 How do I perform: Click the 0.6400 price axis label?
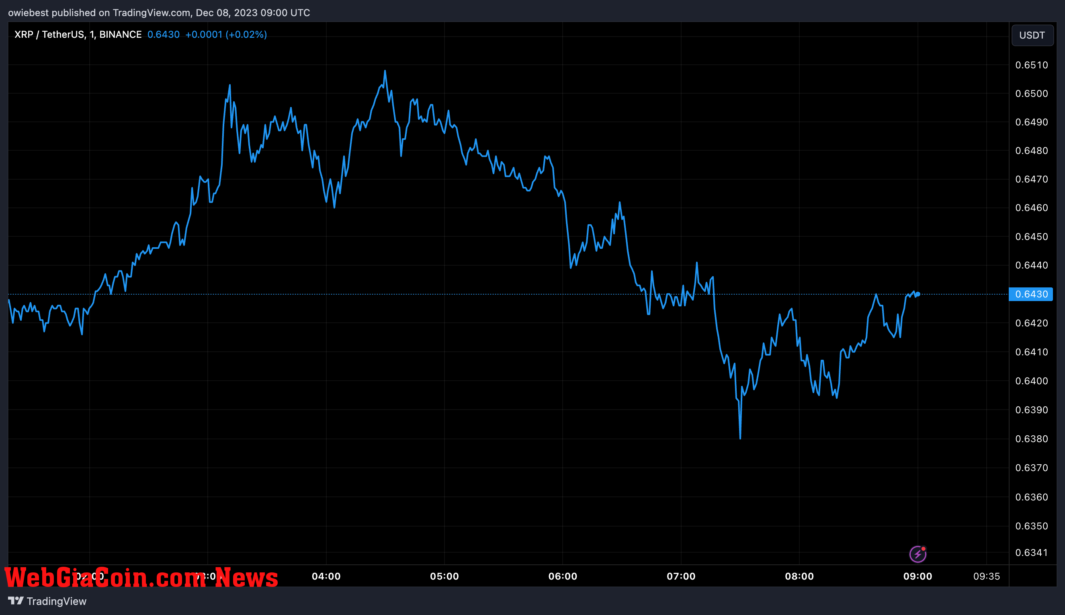(x=1031, y=381)
